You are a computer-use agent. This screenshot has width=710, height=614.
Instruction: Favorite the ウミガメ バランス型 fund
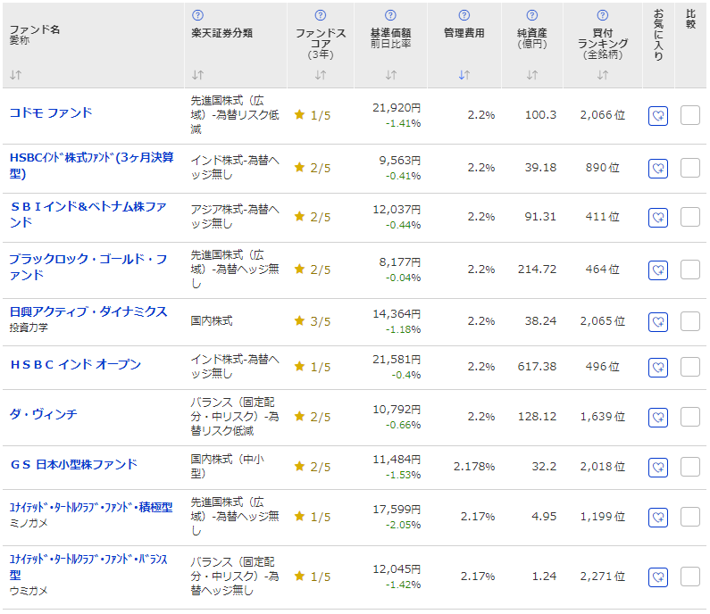(x=658, y=577)
